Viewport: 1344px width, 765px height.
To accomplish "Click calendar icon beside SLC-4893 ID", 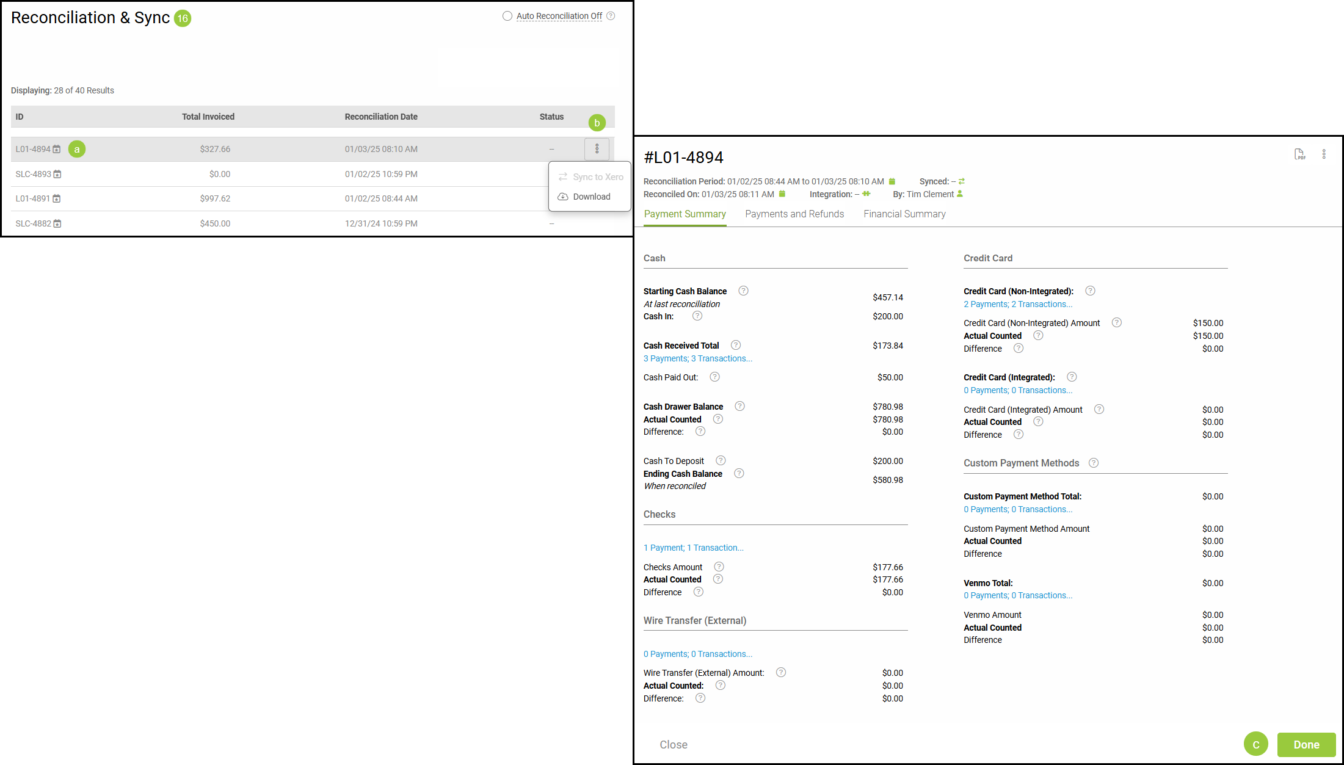I will 57,175.
